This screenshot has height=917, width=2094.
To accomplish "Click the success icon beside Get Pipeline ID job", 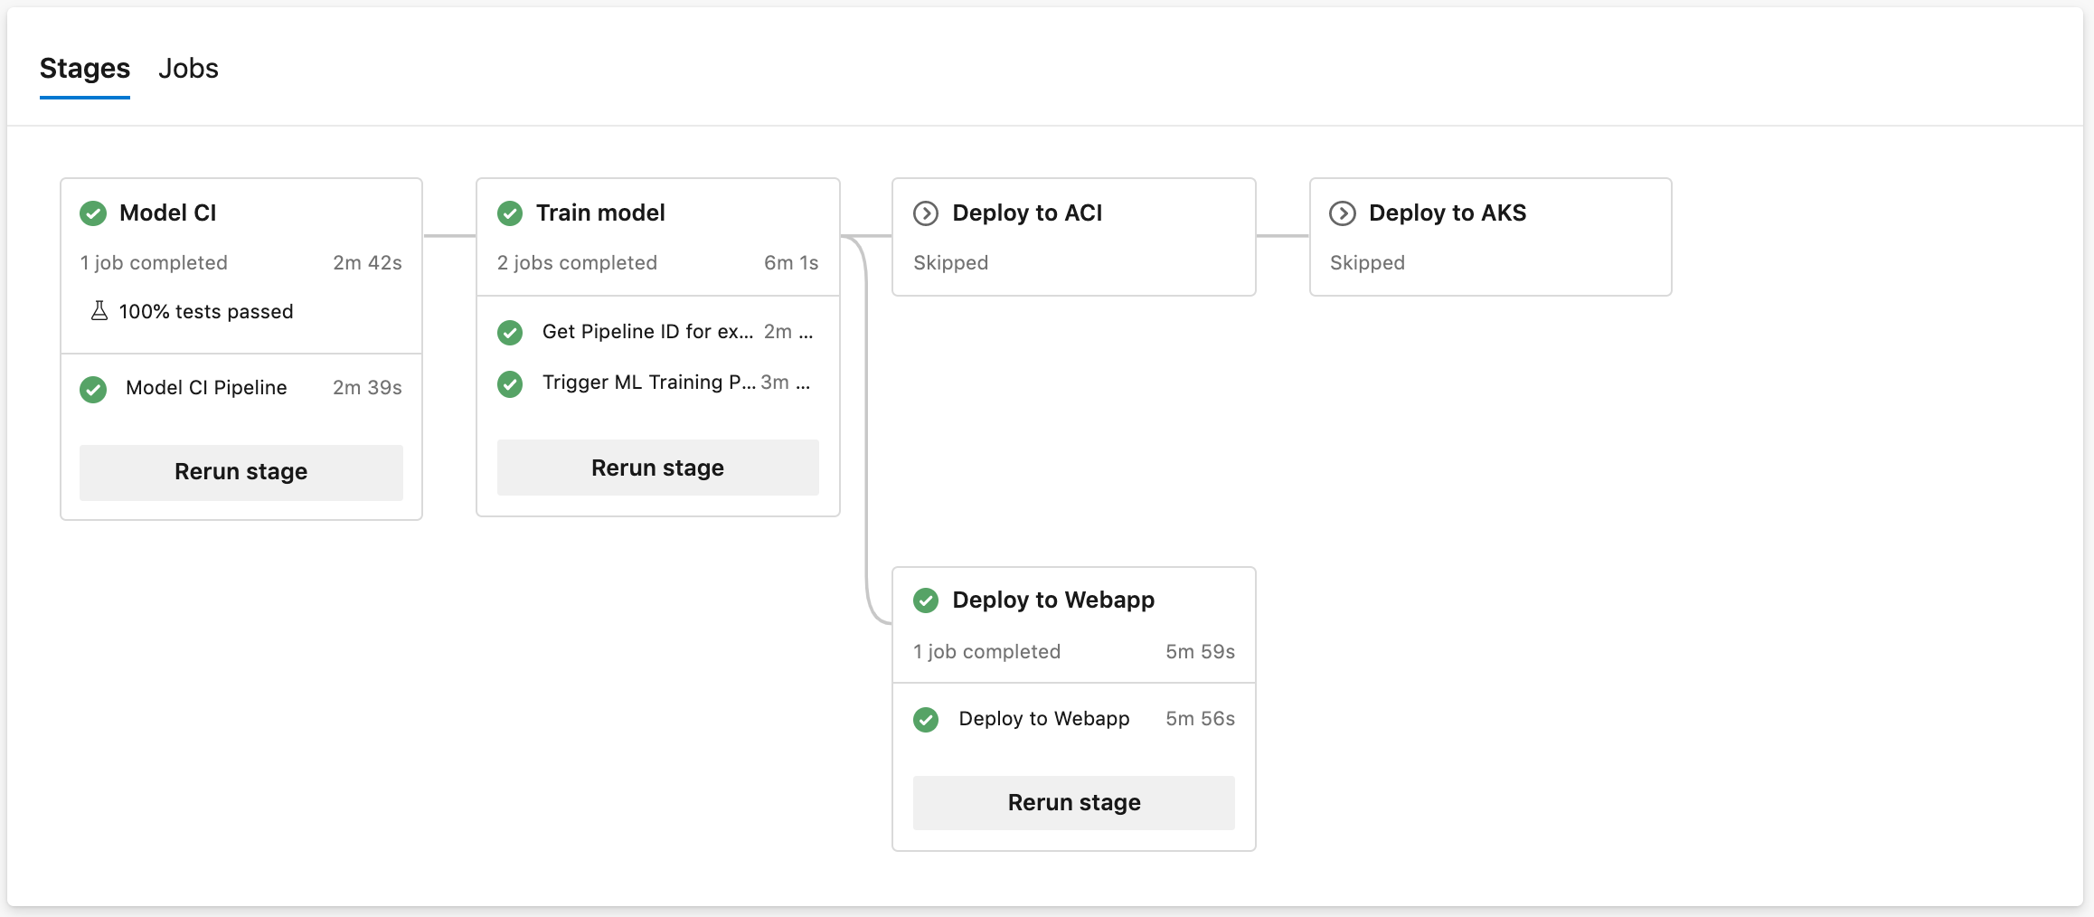I will click(x=510, y=333).
